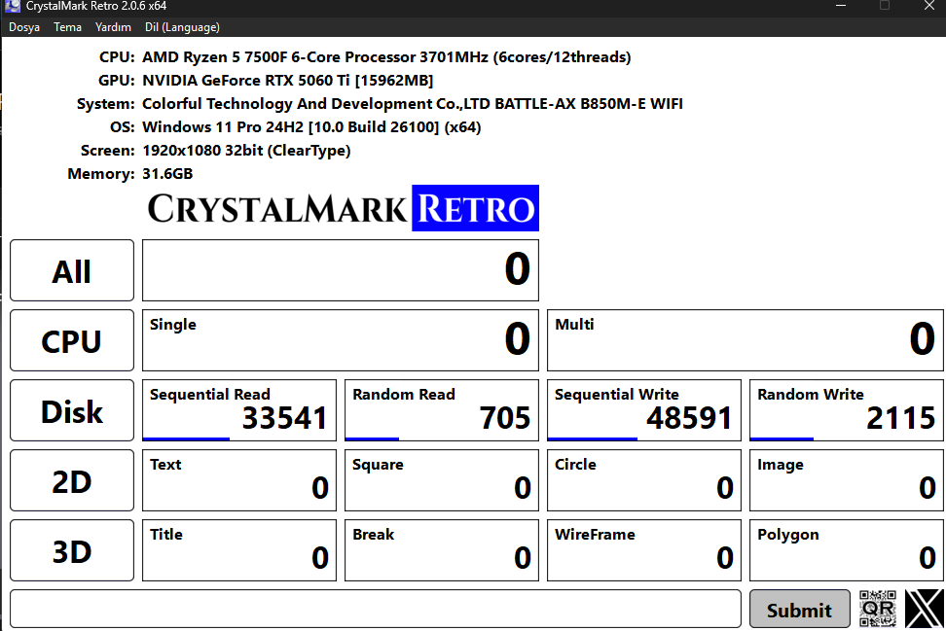The height and width of the screenshot is (631, 946).
Task: Click the BATTLE-AX B850M-E WIFI system text
Action: [412, 104]
